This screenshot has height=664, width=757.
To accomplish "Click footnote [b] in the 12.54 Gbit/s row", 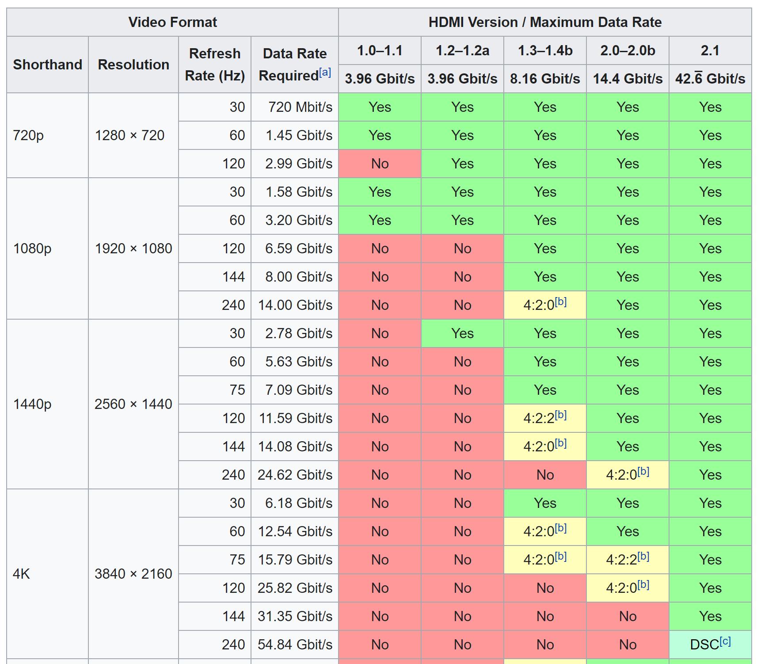I will click(x=560, y=528).
